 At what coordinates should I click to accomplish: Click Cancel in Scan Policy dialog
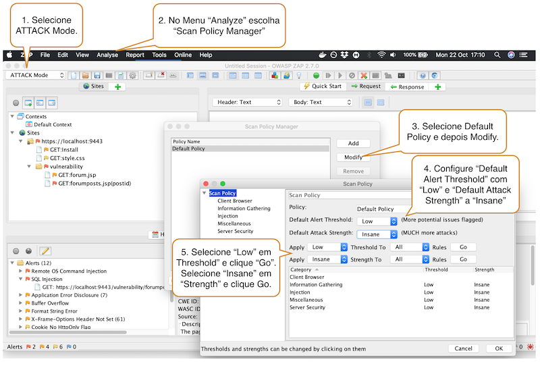463,348
